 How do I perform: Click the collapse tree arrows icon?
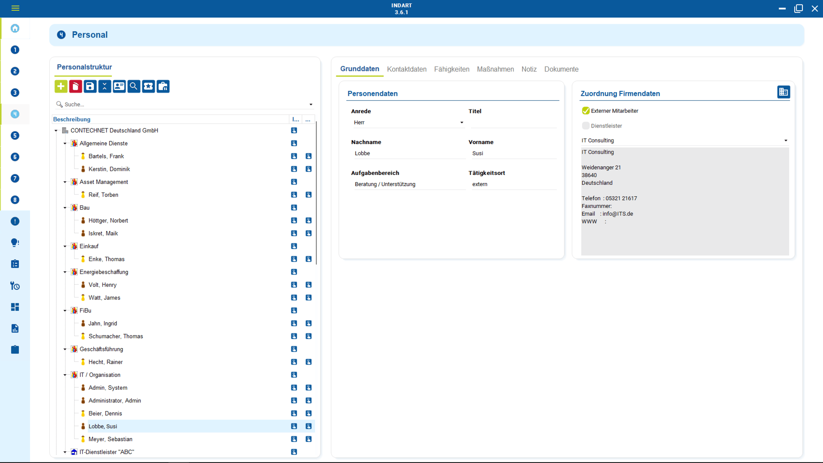105,86
